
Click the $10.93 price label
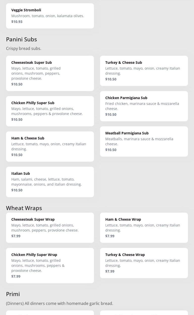tap(17, 22)
